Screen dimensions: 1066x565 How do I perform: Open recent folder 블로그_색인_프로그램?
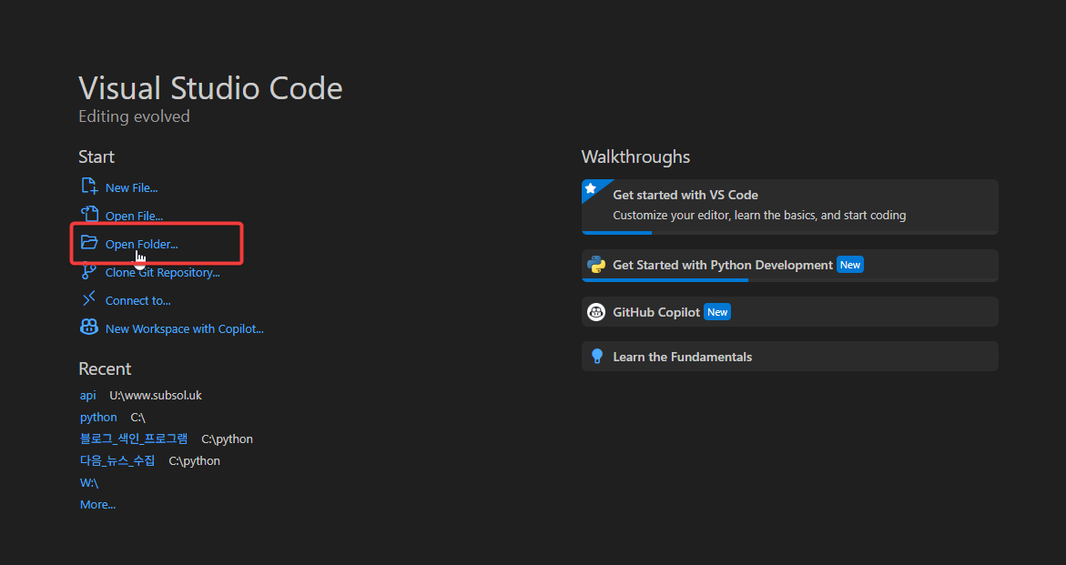pos(134,439)
